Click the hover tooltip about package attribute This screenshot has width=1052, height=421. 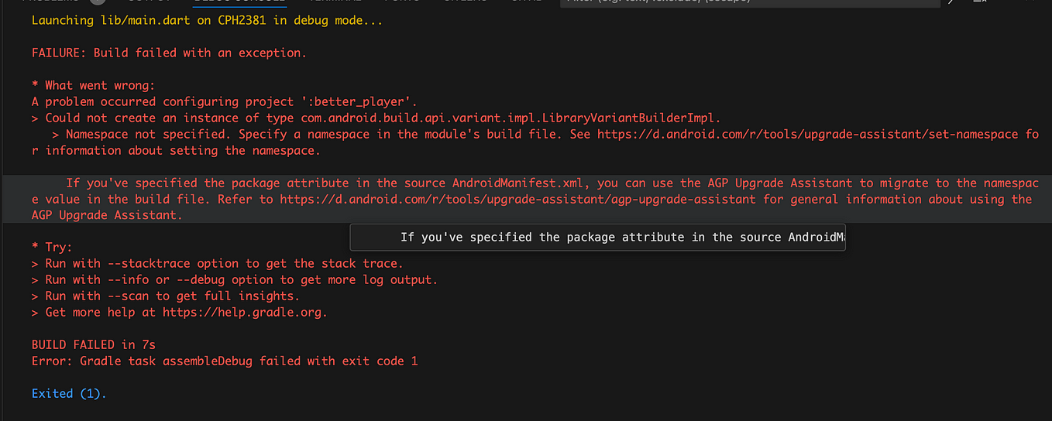pos(597,237)
